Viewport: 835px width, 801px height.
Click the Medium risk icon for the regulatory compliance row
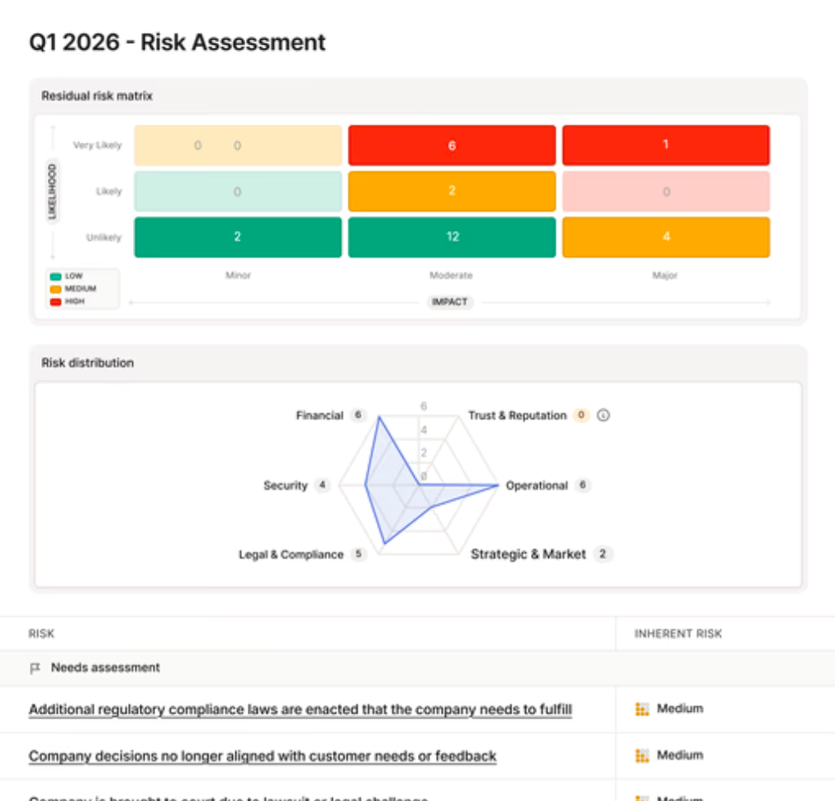click(x=643, y=707)
